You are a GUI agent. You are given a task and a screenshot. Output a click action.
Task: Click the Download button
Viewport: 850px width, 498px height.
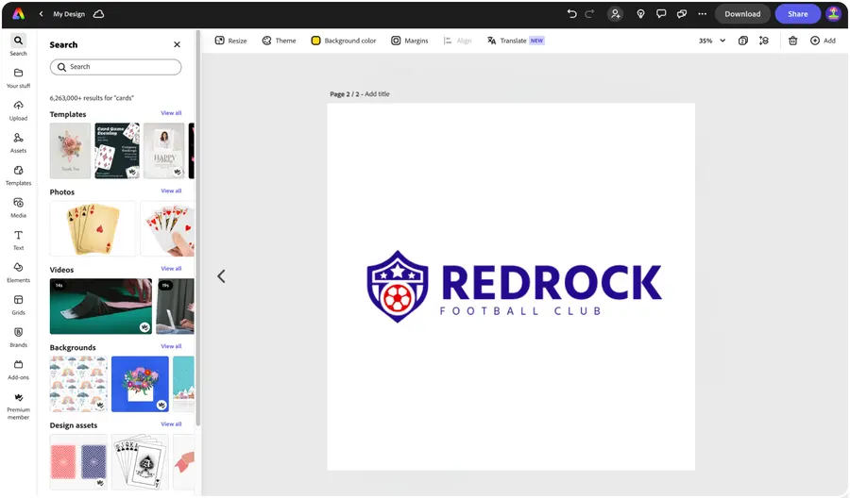click(x=742, y=14)
